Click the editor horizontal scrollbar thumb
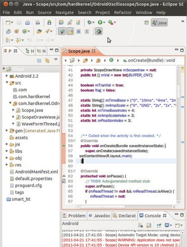 pyautogui.click(x=103, y=207)
